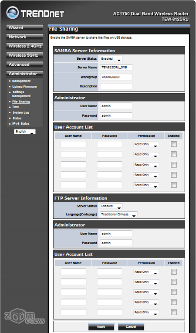Click the SAMBA Server Name field

[x=116, y=67]
